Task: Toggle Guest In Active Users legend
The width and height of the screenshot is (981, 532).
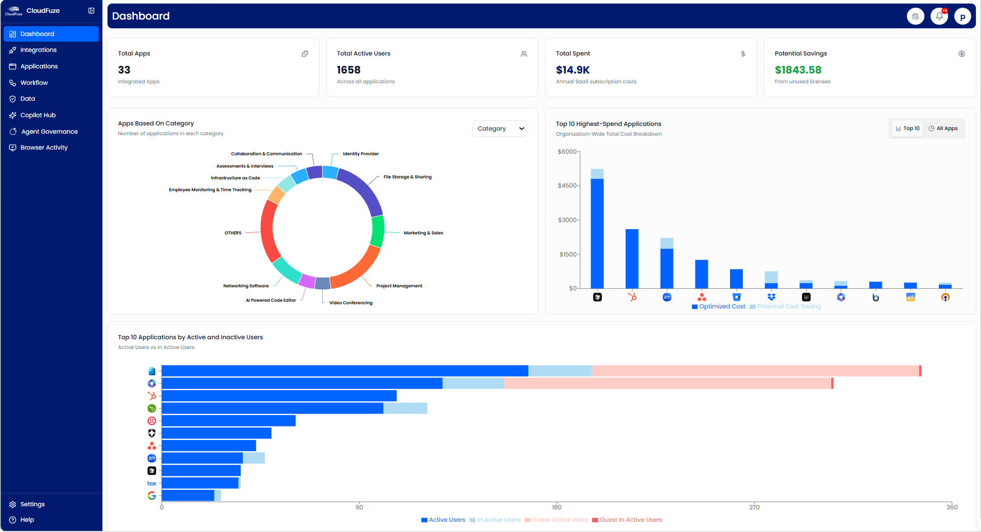Action: [627, 520]
